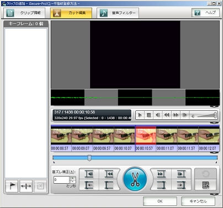
Task: Click the fast-forward double-arrow button
Action: (x=176, y=115)
